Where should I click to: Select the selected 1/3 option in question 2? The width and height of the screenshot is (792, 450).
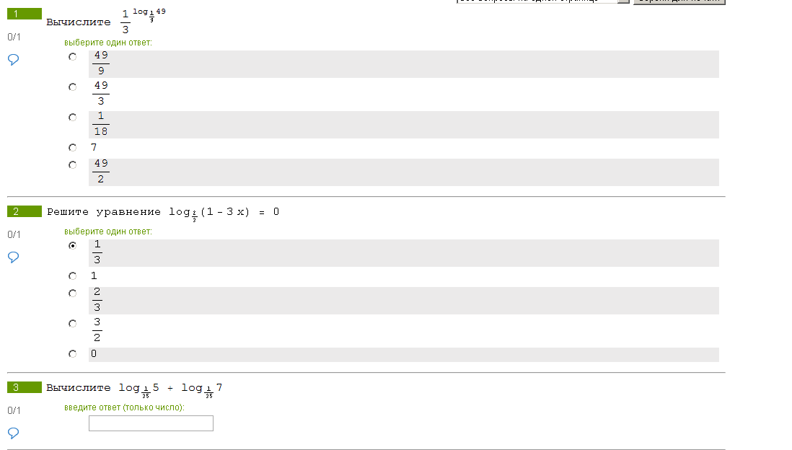tap(72, 245)
